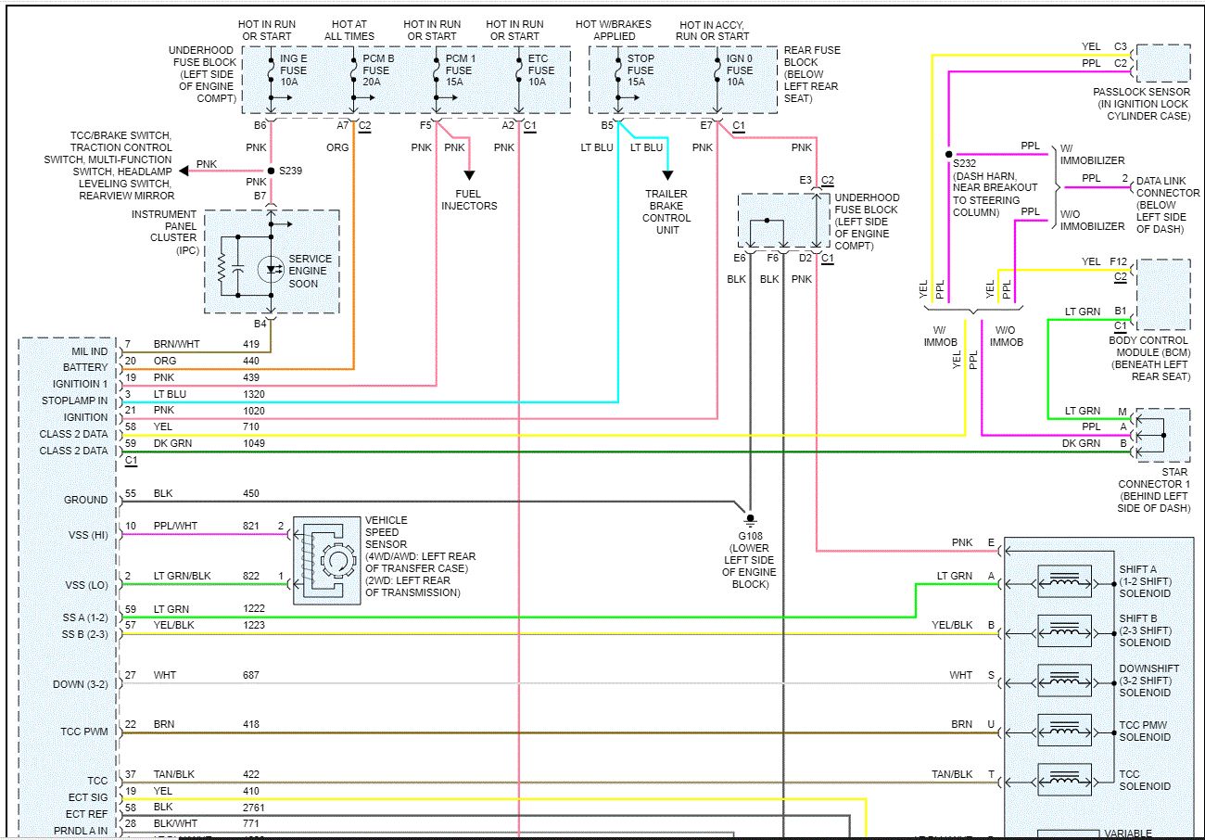Select the ING E 10A fuse symbol
The height and width of the screenshot is (840, 1205).
pyautogui.click(x=271, y=70)
